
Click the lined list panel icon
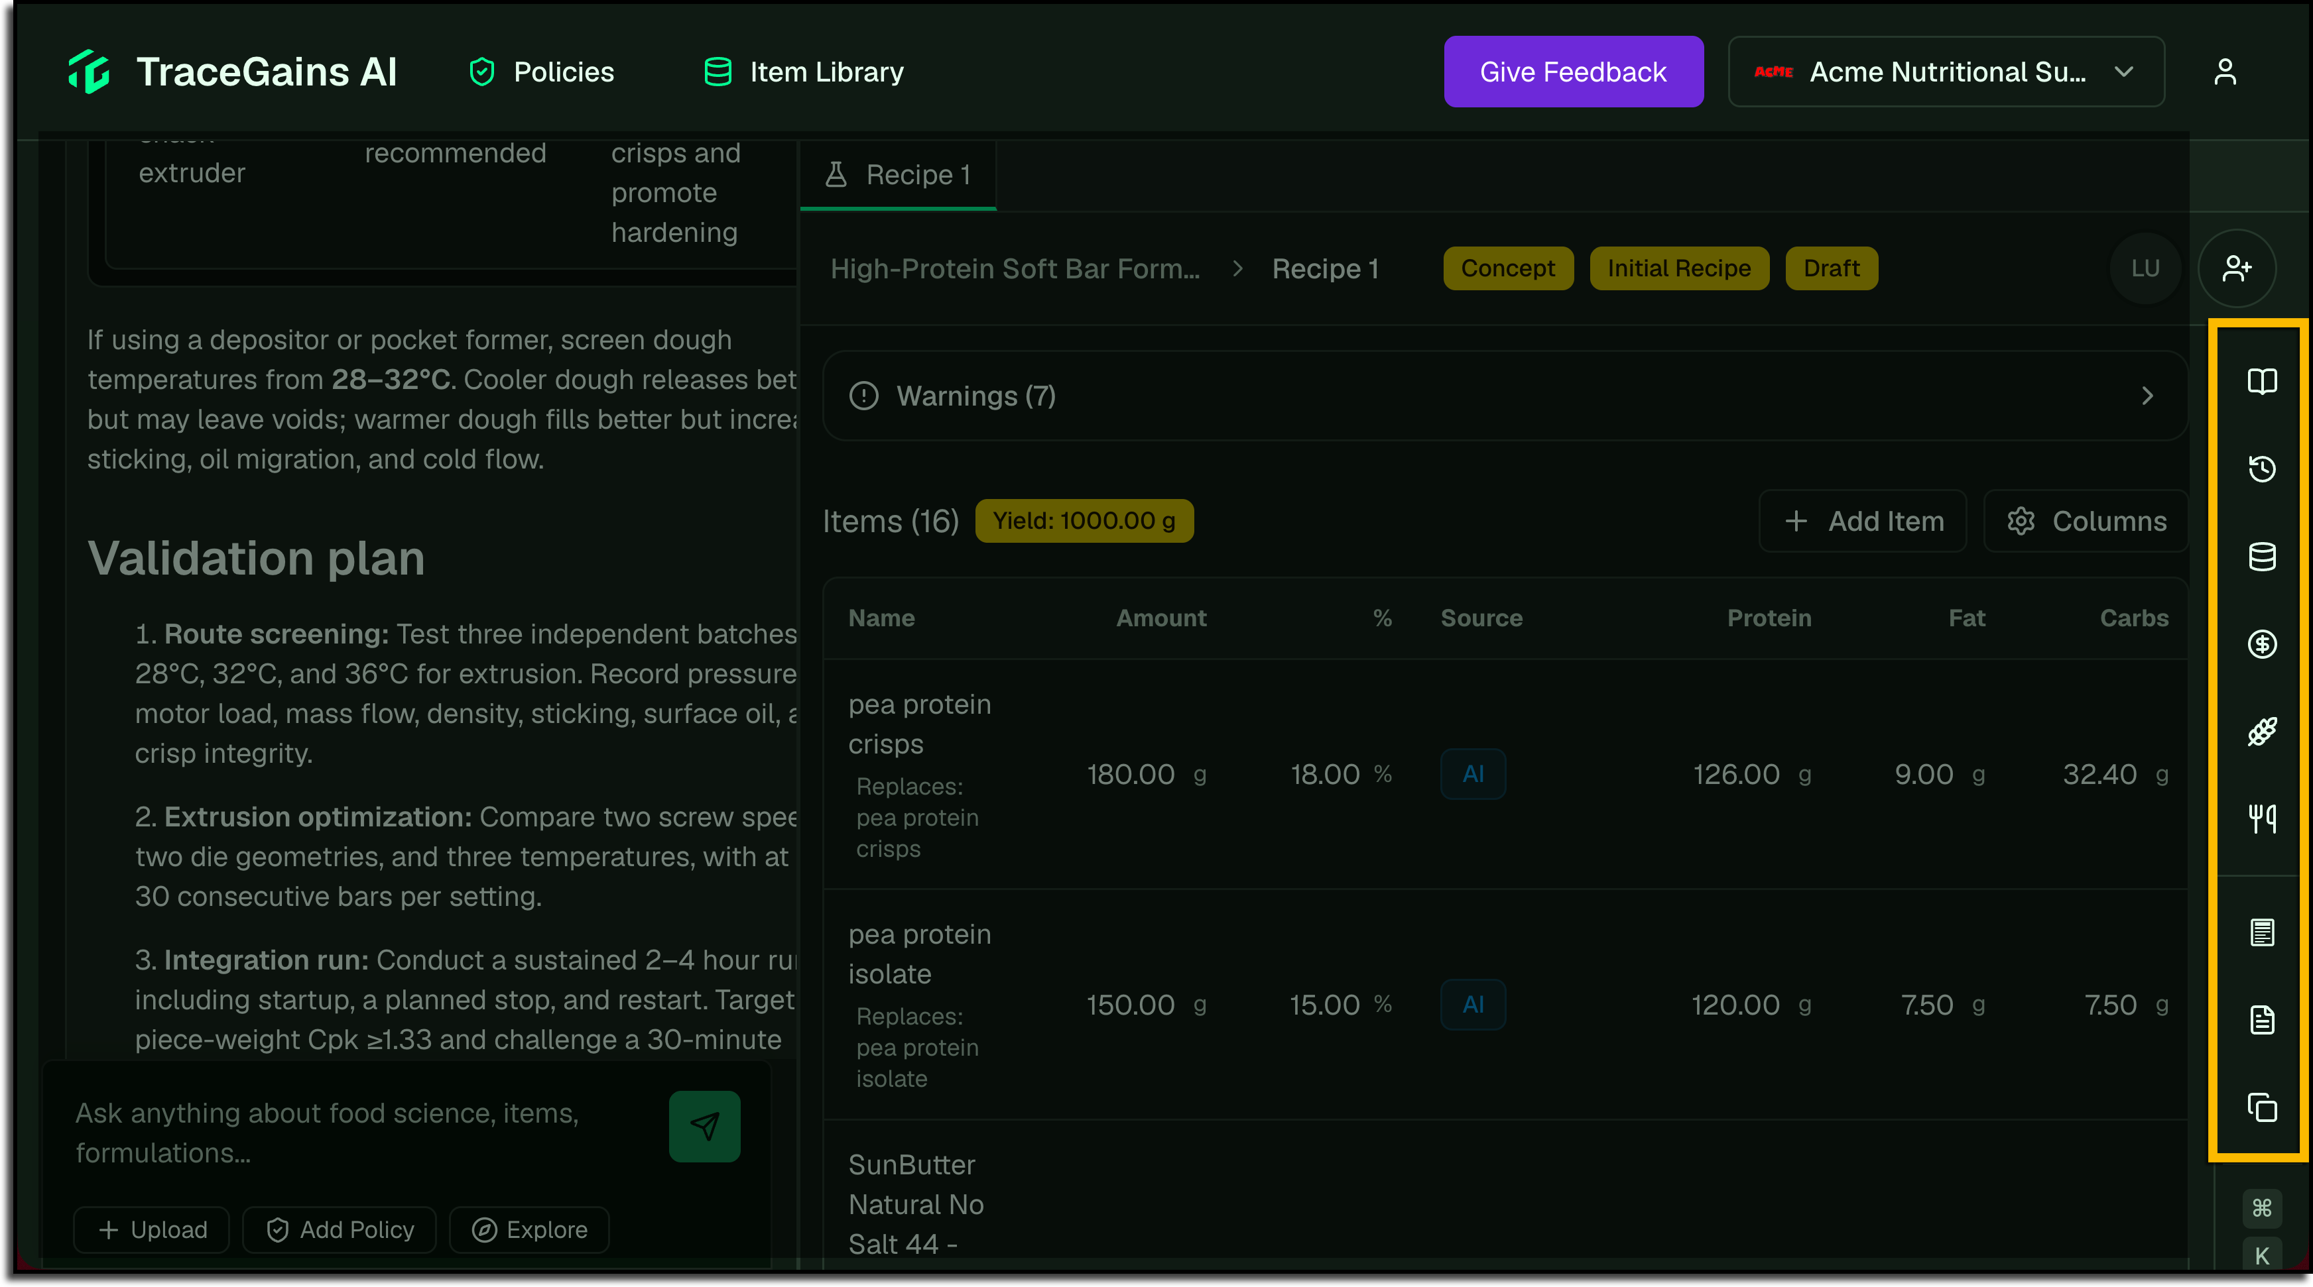[2262, 932]
